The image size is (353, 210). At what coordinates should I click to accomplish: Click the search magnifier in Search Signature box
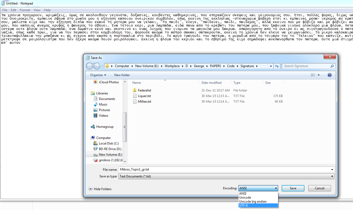pyautogui.click(x=332, y=66)
